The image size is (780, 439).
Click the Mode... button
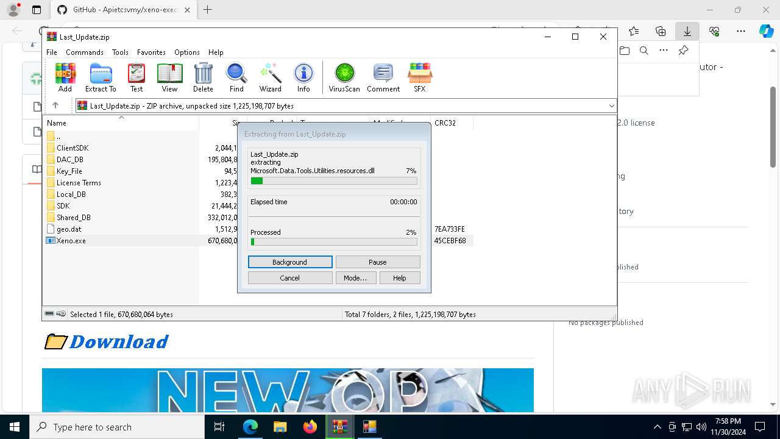(x=355, y=278)
